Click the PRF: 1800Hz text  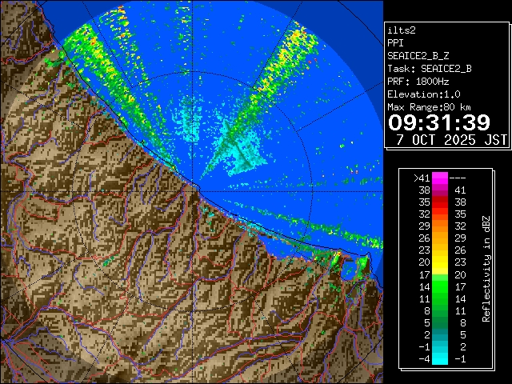point(418,81)
